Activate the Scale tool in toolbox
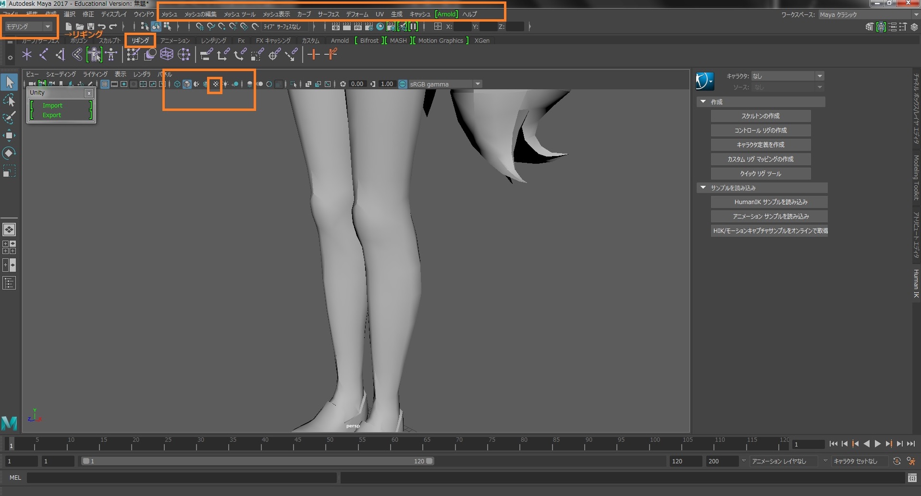921x496 pixels. coord(9,171)
